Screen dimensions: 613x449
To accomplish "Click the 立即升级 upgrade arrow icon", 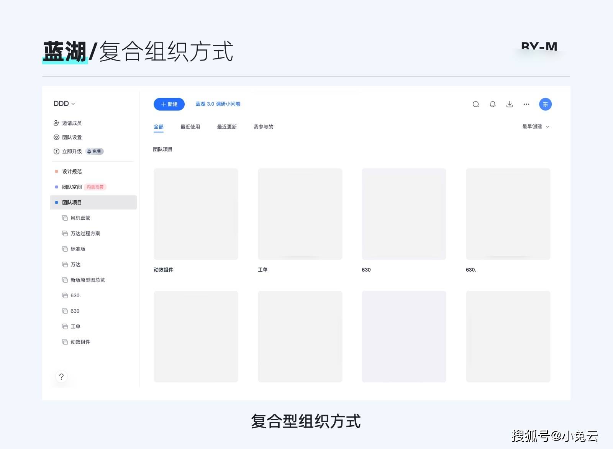I will tap(56, 151).
